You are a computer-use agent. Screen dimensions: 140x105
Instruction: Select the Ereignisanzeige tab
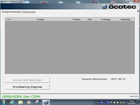pos(11,12)
